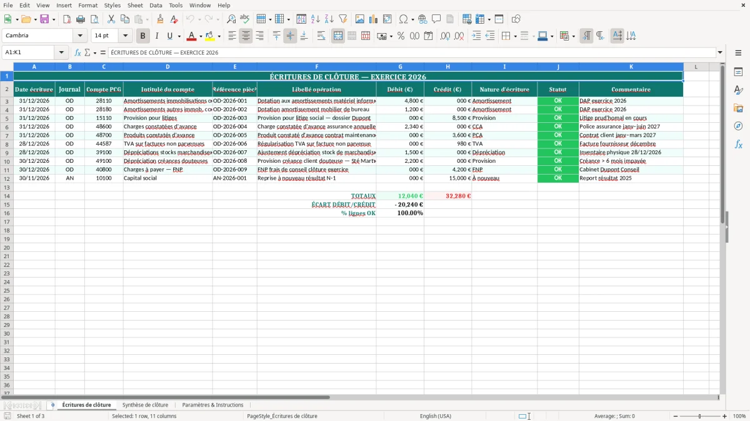
Task: Open the Undo history dropdown arrow
Action: (199, 19)
